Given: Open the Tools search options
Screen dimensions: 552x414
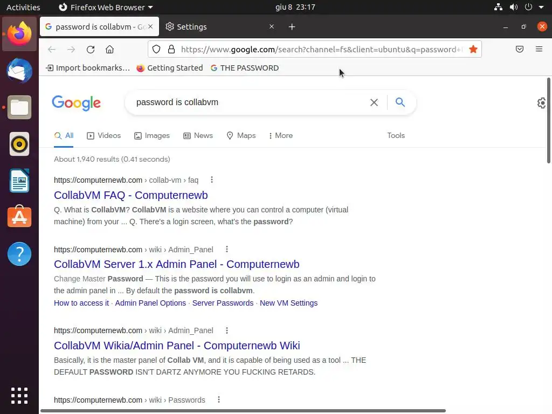Looking at the screenshot, I should [x=396, y=135].
